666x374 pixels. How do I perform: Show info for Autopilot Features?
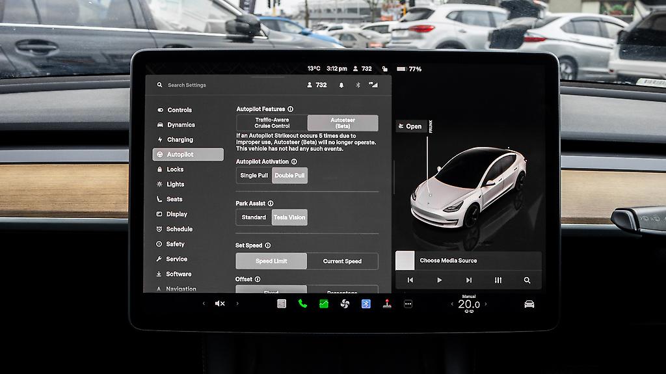(291, 109)
